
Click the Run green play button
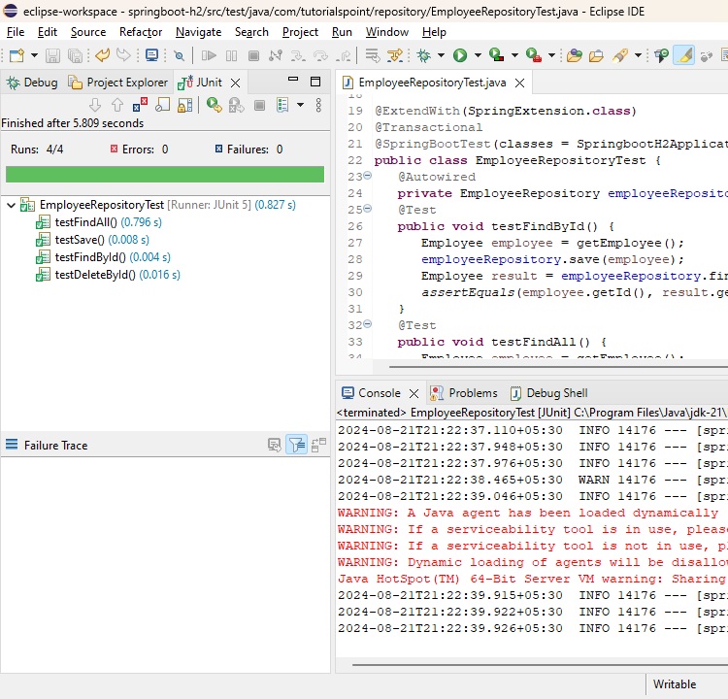click(x=460, y=56)
